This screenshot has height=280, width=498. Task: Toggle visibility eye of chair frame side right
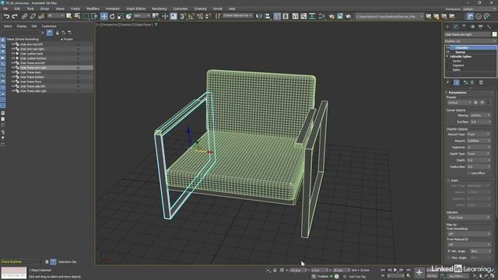click(x=13, y=91)
